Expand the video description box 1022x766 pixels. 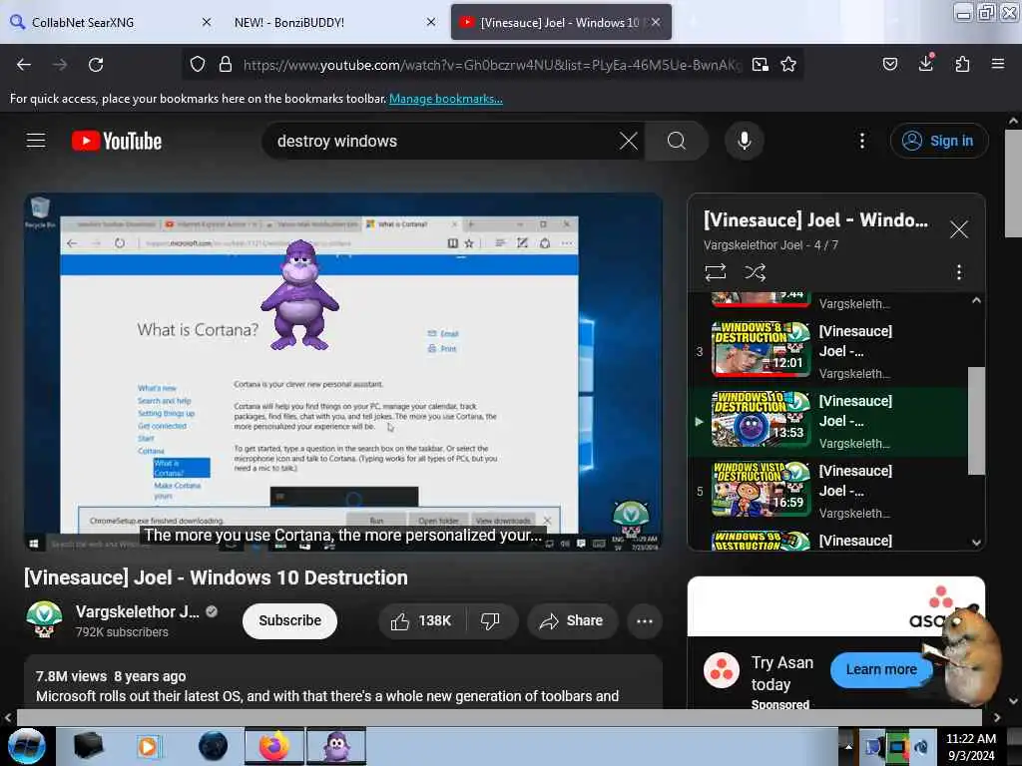343,682
